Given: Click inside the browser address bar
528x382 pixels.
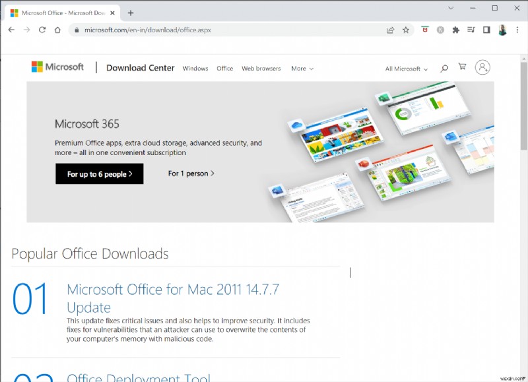Looking at the screenshot, I should [x=198, y=30].
